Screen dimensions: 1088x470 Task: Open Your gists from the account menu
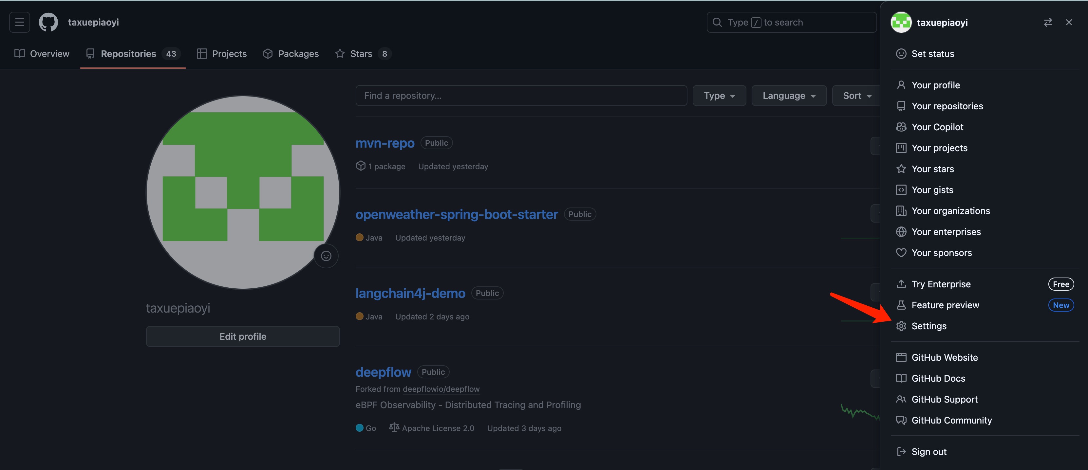pyautogui.click(x=932, y=190)
